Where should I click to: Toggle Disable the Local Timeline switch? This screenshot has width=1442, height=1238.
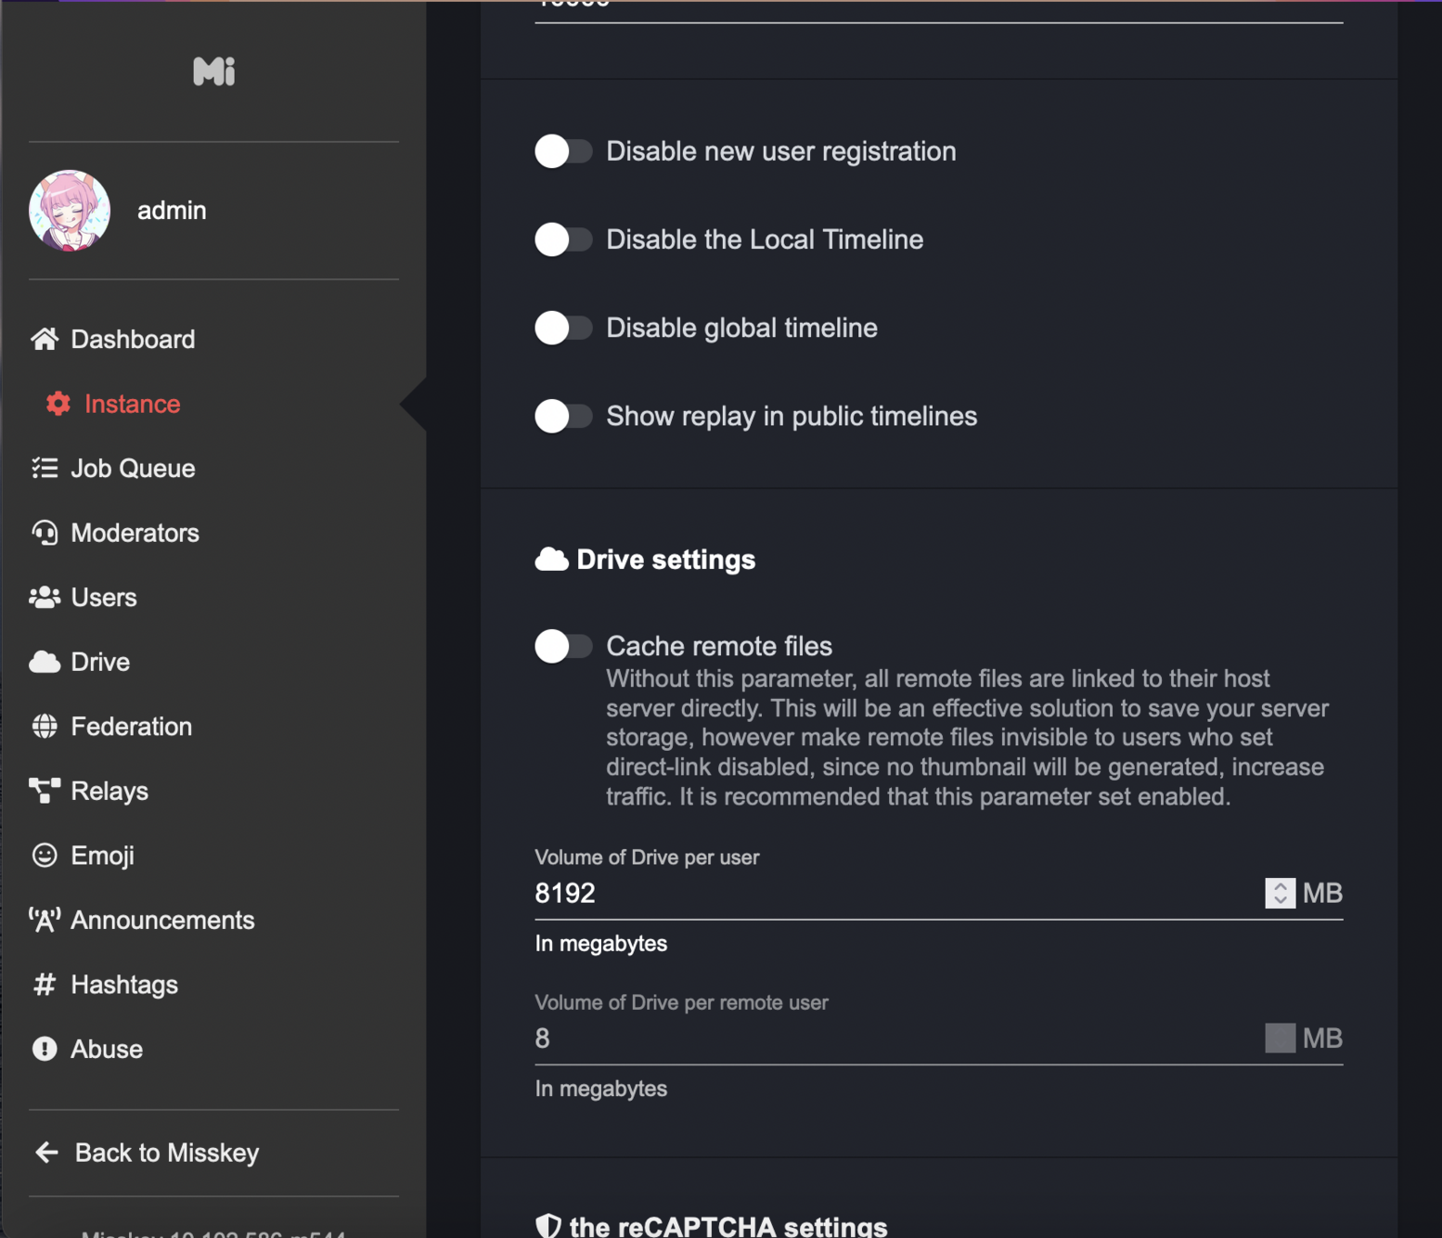pos(562,239)
